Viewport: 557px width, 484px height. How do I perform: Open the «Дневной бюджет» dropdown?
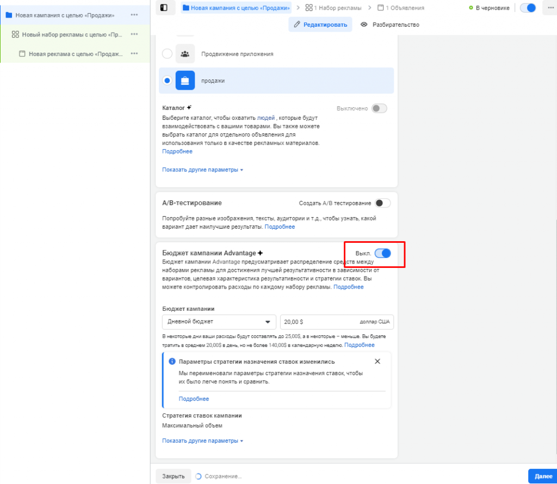coord(219,321)
